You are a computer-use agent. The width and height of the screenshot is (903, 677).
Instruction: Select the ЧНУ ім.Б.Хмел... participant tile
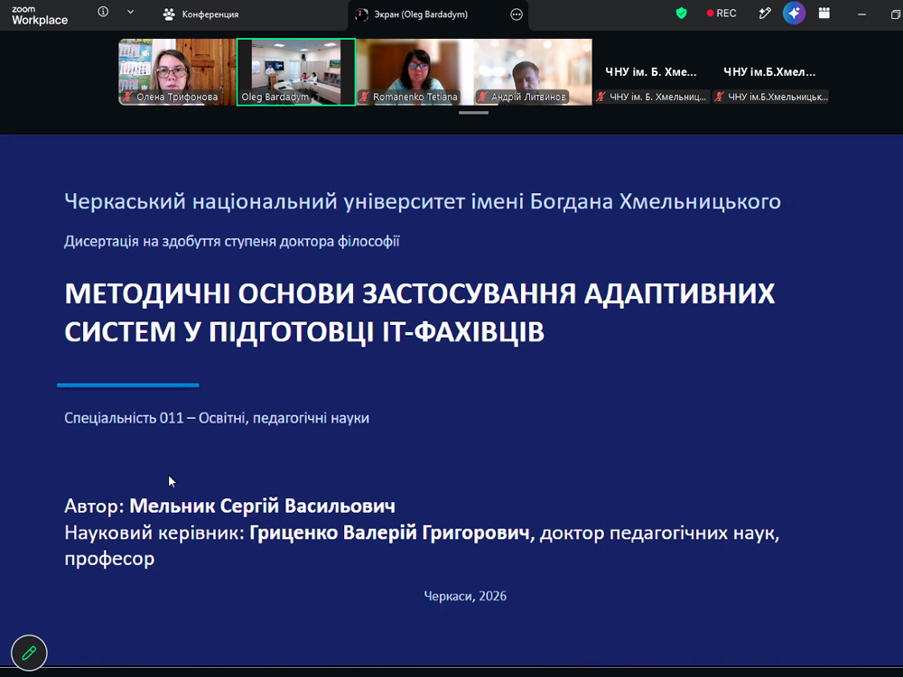tap(769, 72)
